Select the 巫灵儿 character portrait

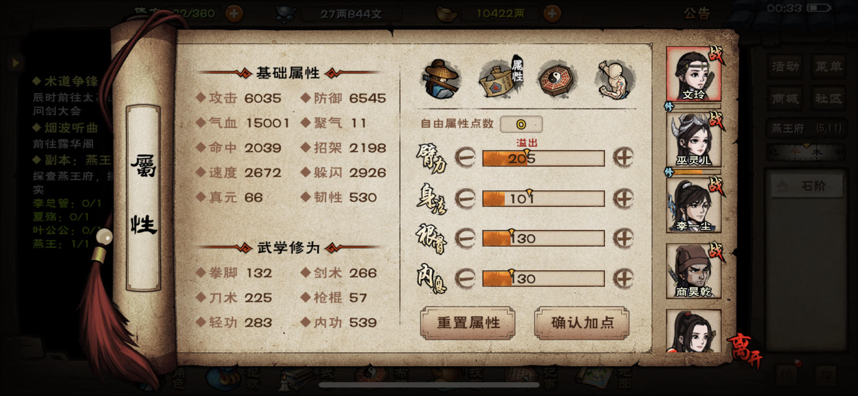(693, 140)
